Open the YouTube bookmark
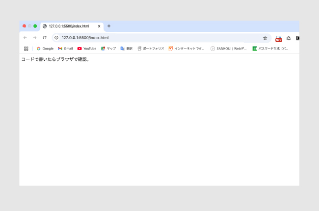This screenshot has height=211, width=319. (x=87, y=49)
